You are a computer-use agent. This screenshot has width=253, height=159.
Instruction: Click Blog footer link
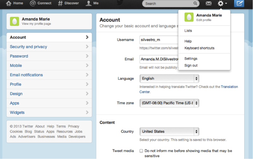coord(28,131)
